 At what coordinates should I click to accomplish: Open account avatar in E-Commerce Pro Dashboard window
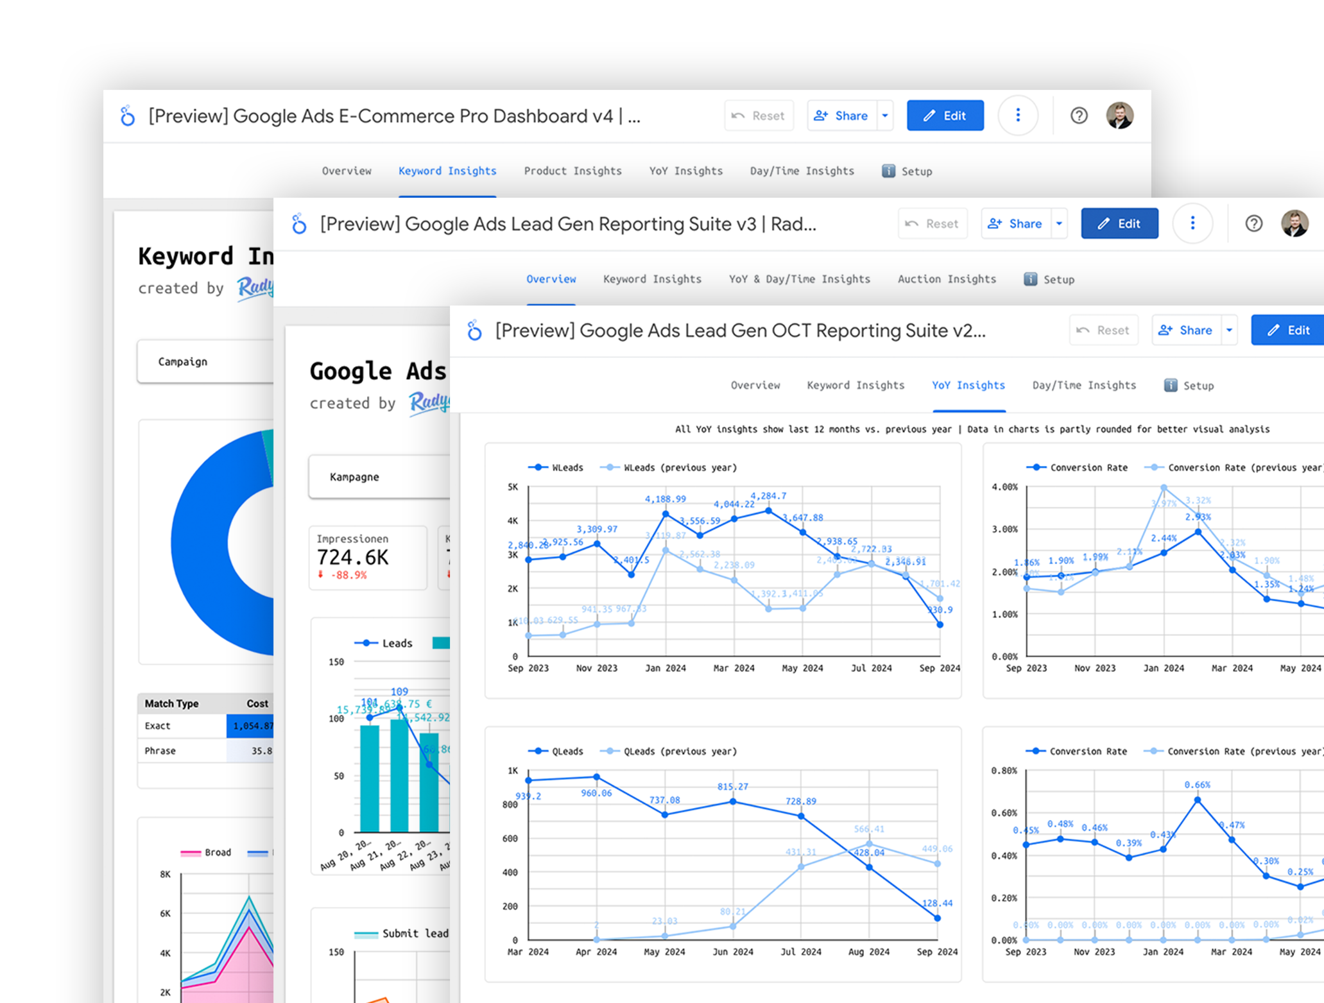pos(1120,116)
